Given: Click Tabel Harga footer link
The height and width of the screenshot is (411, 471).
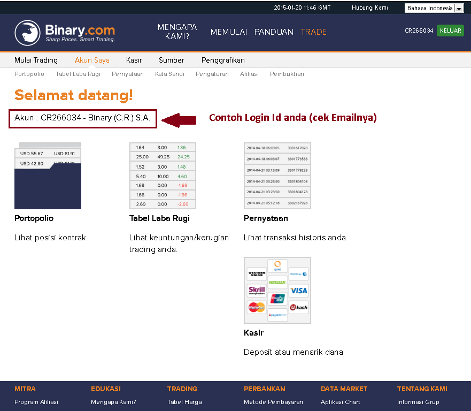Looking at the screenshot, I should (184, 402).
